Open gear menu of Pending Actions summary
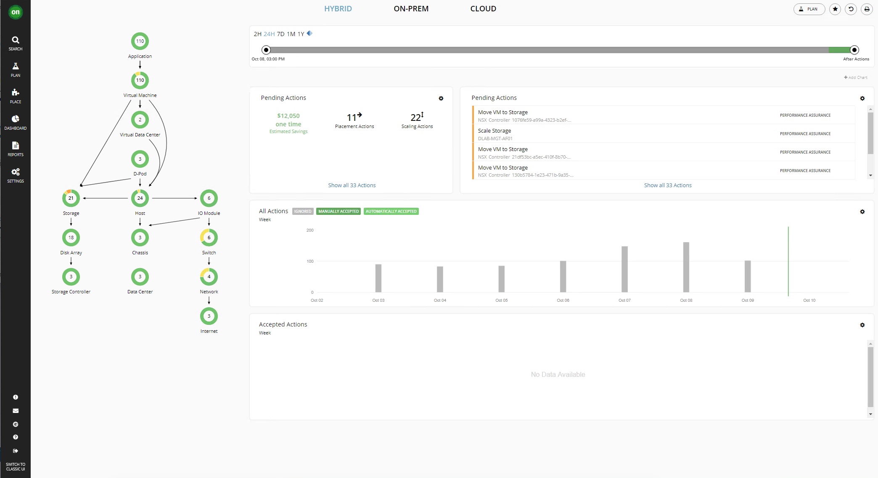This screenshot has width=878, height=478. pos(441,99)
